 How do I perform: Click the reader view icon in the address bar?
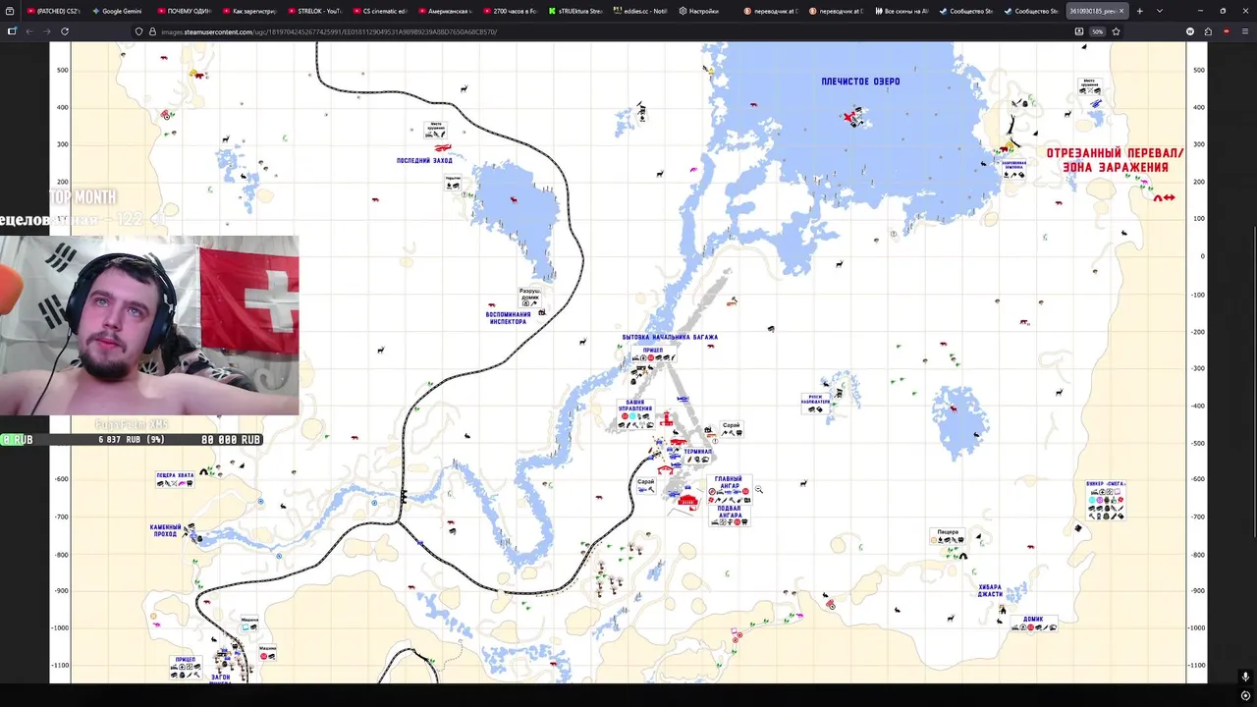point(1079,31)
